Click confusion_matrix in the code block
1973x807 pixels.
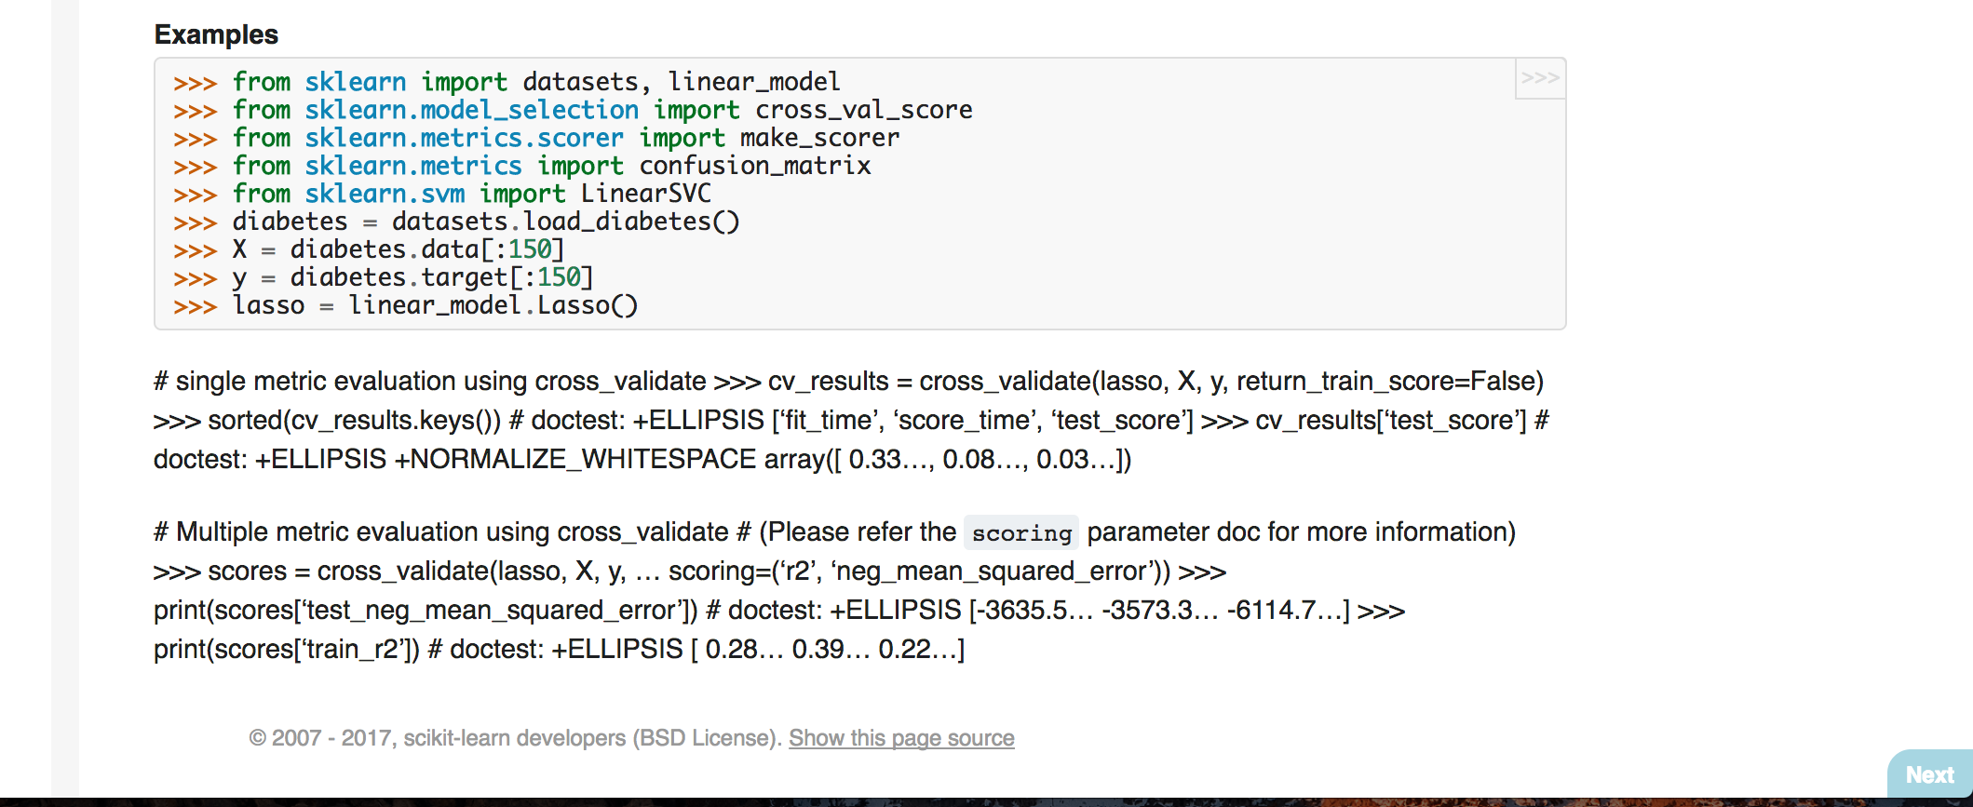click(x=754, y=166)
